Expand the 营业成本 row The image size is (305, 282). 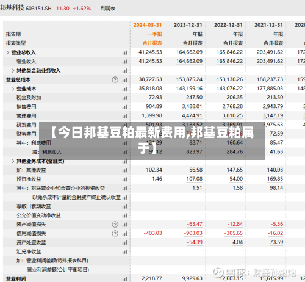click(13, 89)
